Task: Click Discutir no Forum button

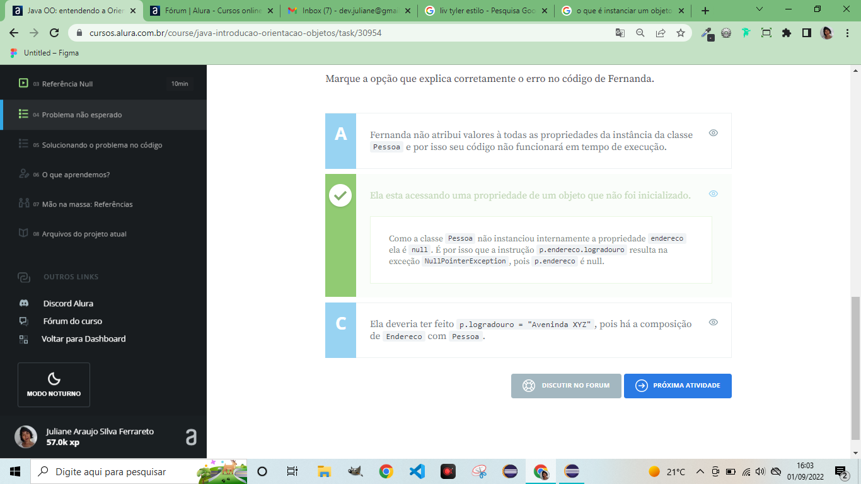Action: pyautogui.click(x=566, y=386)
